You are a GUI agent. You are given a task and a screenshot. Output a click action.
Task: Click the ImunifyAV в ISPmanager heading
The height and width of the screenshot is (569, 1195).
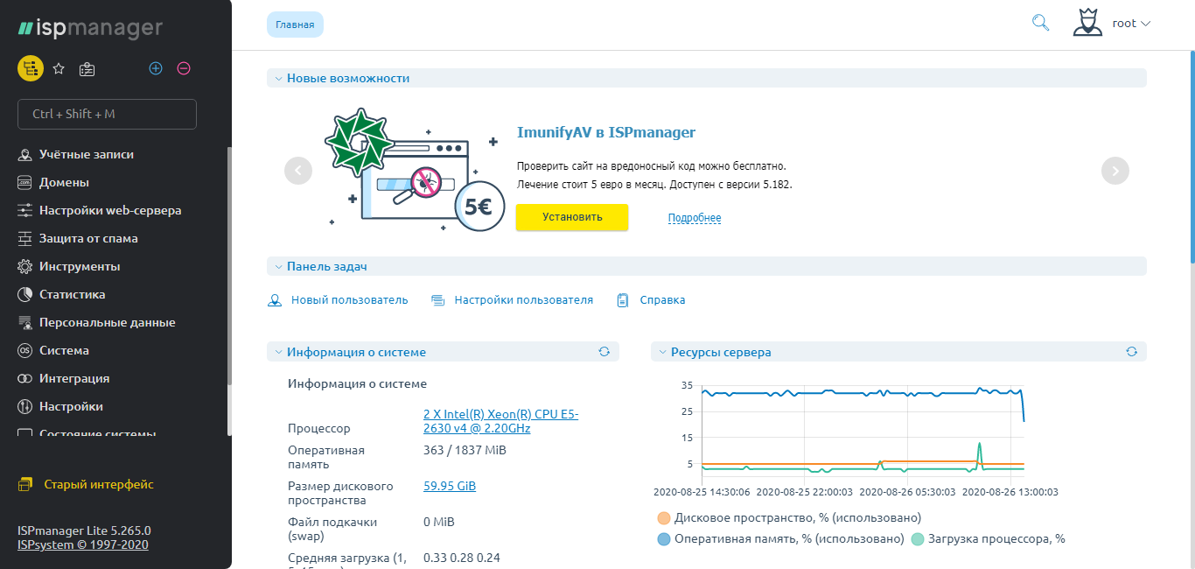(606, 133)
